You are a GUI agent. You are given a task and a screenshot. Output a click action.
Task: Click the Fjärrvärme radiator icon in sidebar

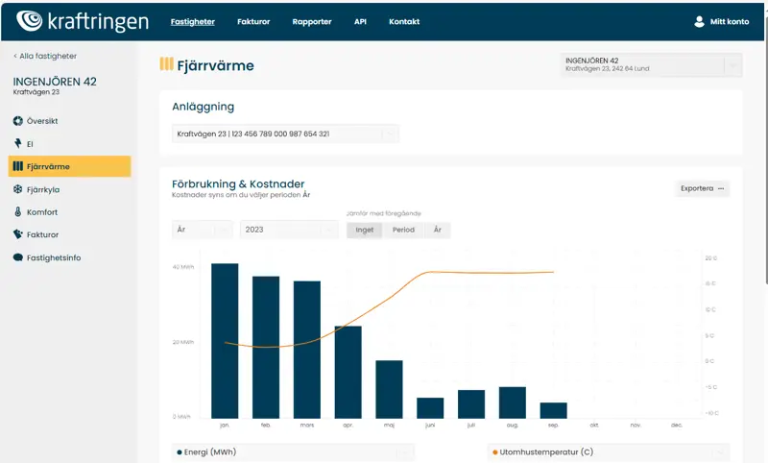click(x=17, y=167)
